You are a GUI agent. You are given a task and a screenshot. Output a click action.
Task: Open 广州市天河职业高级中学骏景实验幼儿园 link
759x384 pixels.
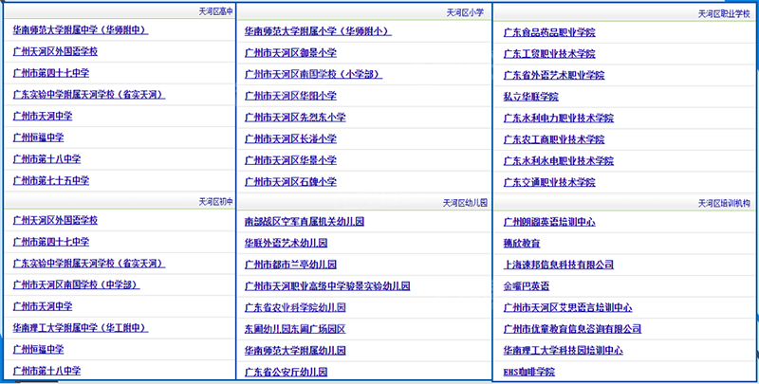coord(327,285)
